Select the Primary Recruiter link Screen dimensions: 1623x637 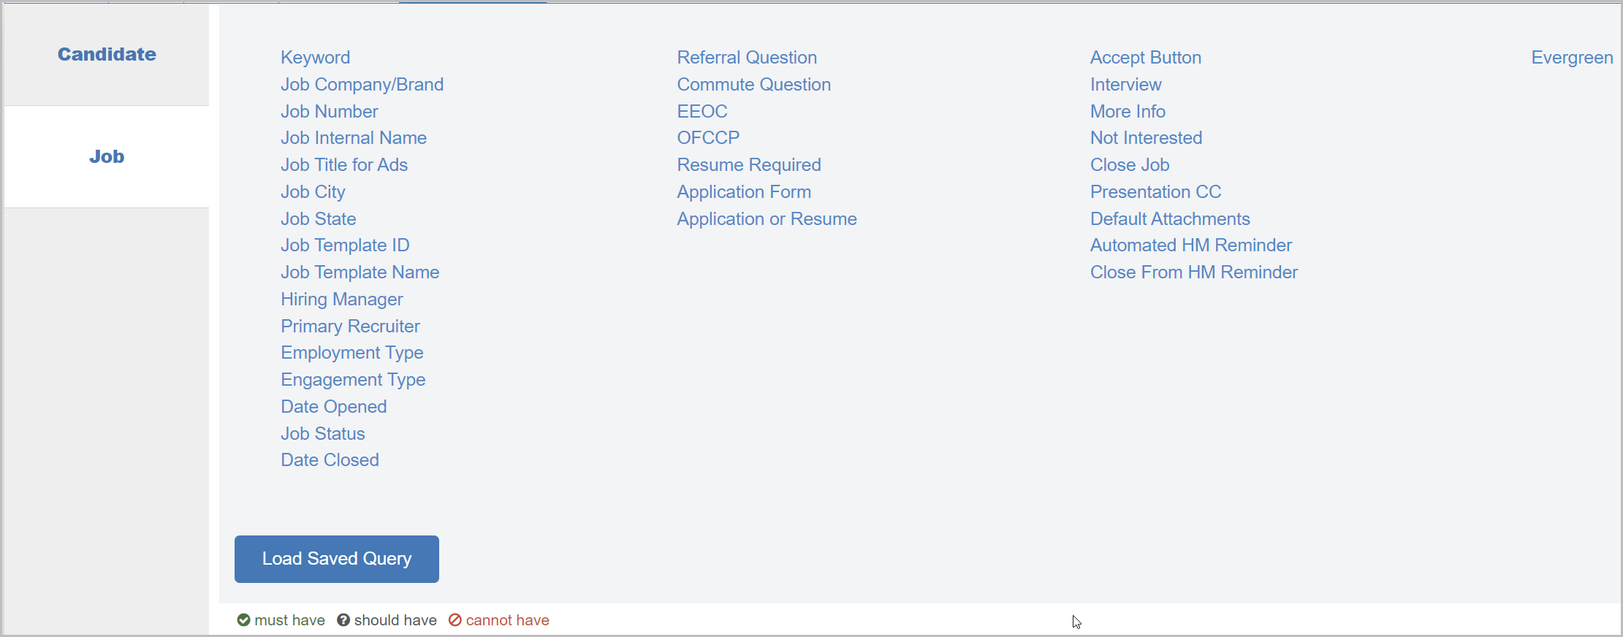click(x=351, y=327)
